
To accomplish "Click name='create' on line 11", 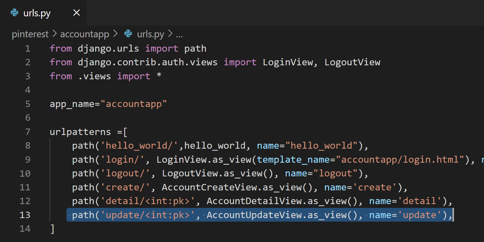I will 361,187.
